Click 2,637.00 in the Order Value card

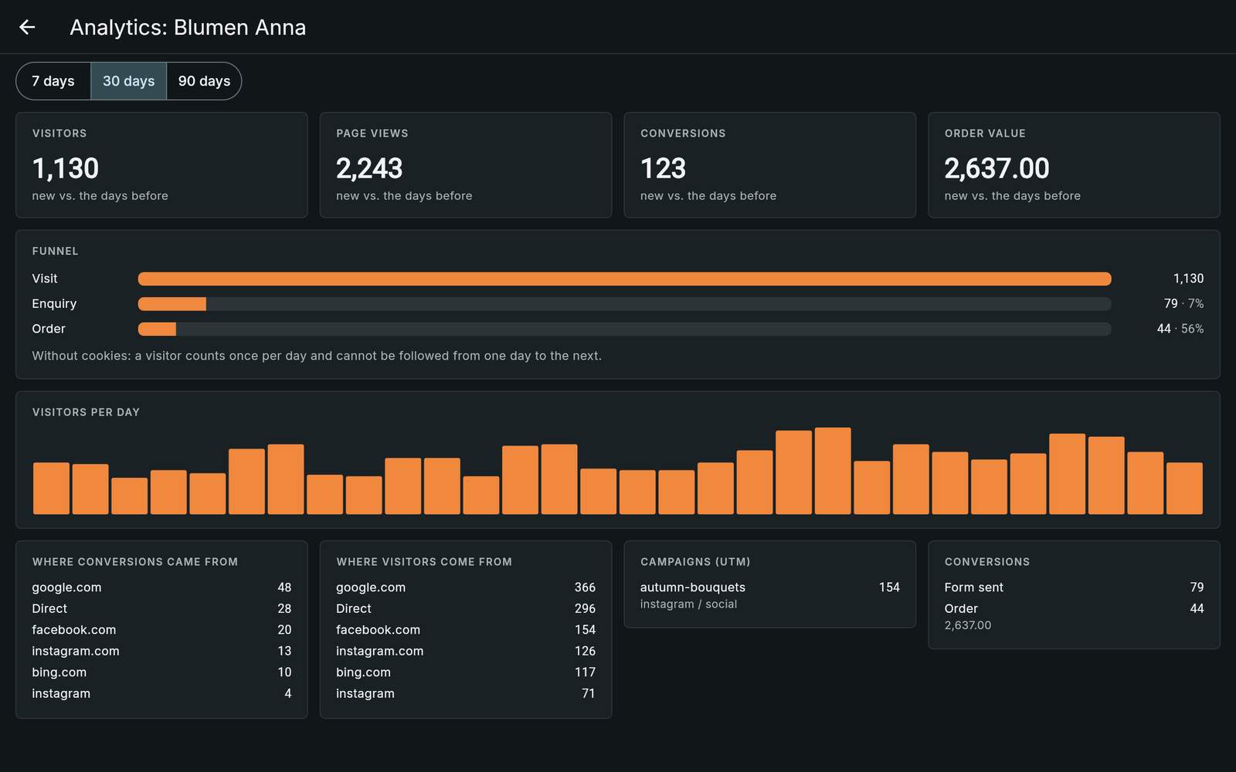click(997, 168)
